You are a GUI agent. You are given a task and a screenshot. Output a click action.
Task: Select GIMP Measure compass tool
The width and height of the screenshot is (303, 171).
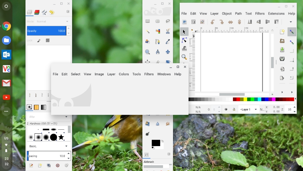click(158, 52)
